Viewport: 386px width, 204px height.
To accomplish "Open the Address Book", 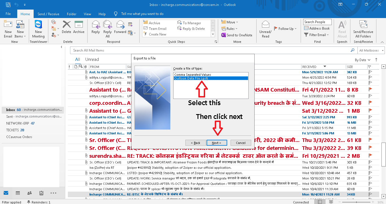I will click(x=317, y=28).
